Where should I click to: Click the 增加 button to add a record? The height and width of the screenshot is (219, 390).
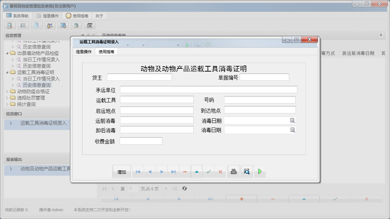point(122,171)
